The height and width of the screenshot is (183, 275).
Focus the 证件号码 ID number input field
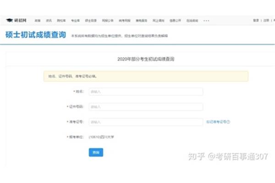pos(146,107)
